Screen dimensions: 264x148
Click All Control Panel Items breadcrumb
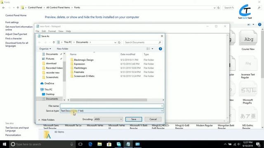(58, 7)
